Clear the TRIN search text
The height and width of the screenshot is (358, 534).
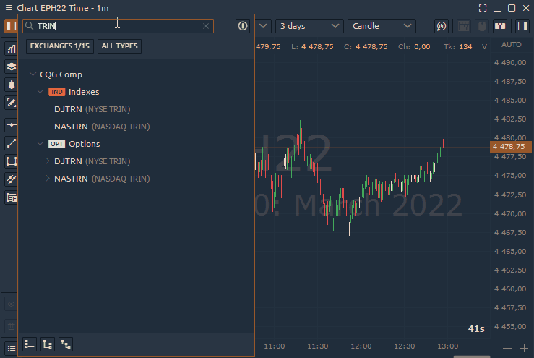click(x=206, y=26)
